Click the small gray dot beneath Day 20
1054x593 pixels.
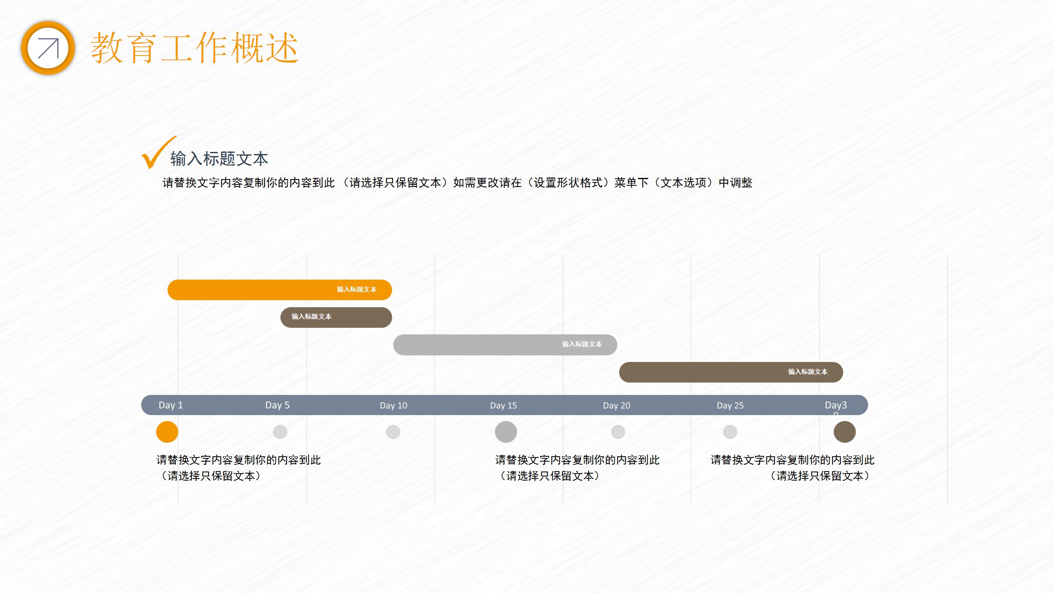click(x=617, y=432)
